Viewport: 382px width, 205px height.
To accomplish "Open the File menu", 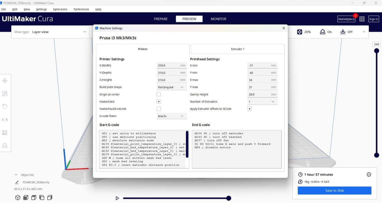I will click(4, 9).
